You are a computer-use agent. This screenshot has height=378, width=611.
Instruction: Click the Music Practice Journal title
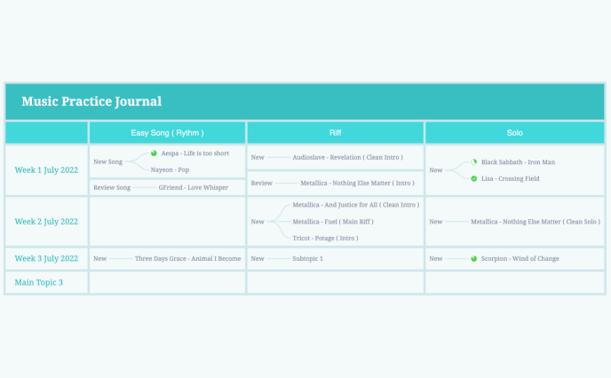click(x=91, y=102)
